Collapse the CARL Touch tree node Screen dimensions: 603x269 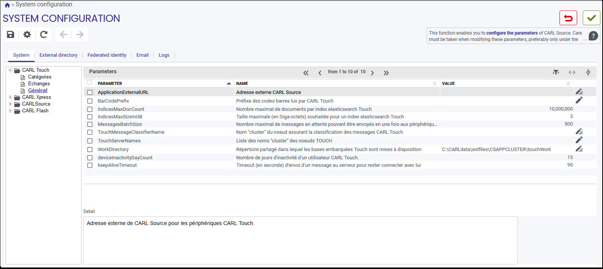[10, 70]
